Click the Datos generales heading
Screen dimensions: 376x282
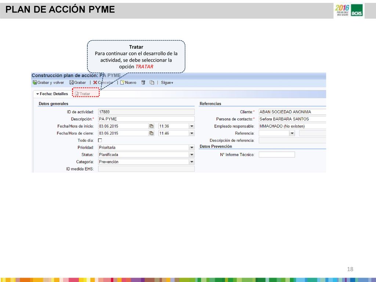click(x=54, y=104)
